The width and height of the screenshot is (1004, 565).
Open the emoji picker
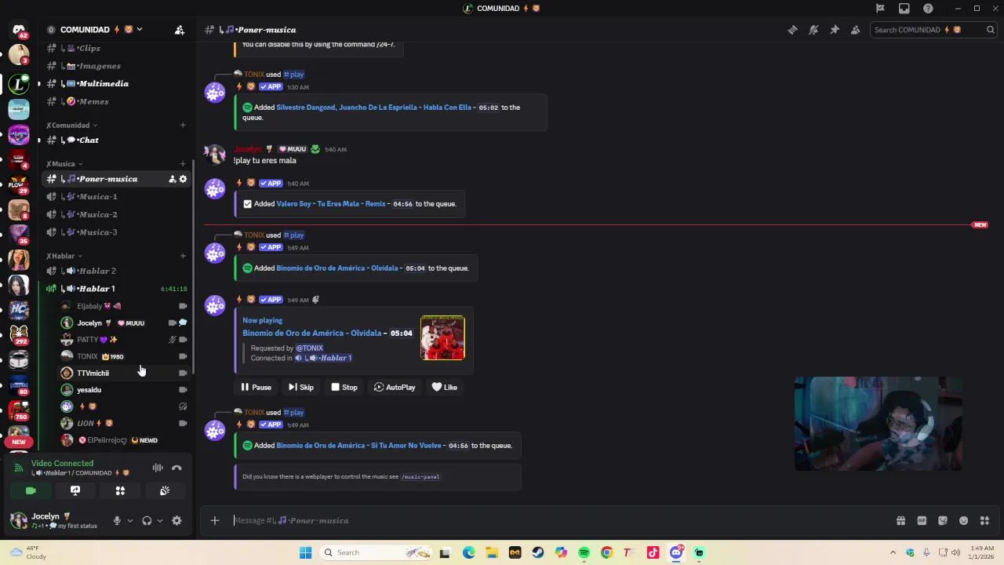click(x=963, y=520)
